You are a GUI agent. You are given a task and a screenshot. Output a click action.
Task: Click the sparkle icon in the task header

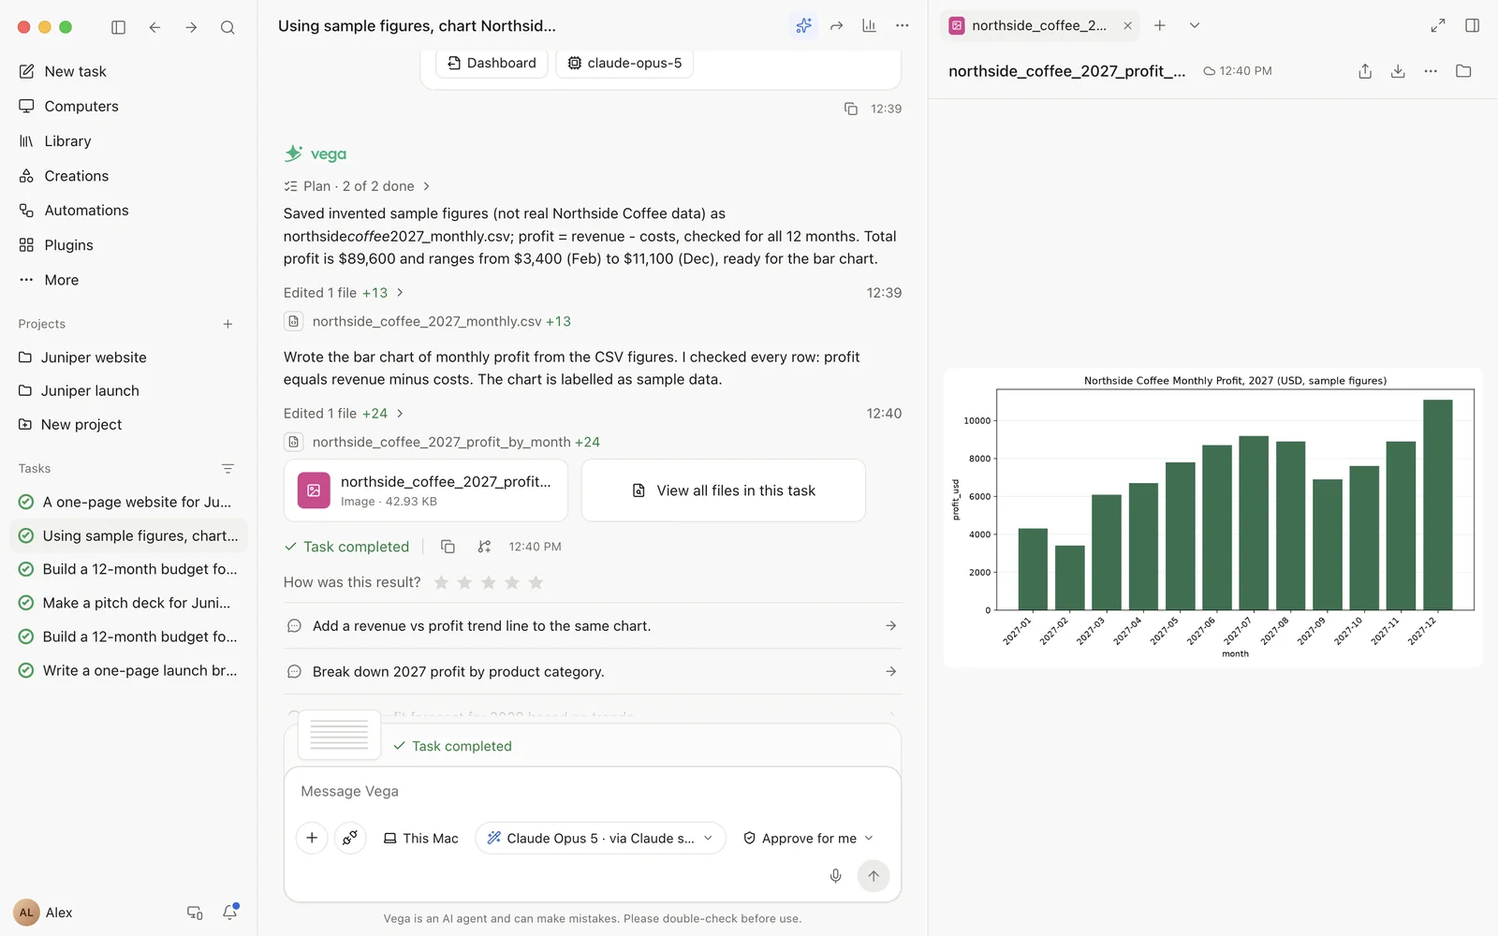click(803, 25)
